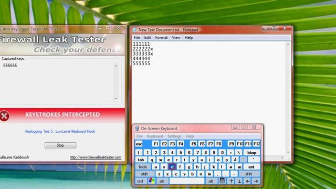Tap the ø key on On-Screen Keyboard
Image resolution: width=336 pixels, height=189 pixels.
(230, 167)
